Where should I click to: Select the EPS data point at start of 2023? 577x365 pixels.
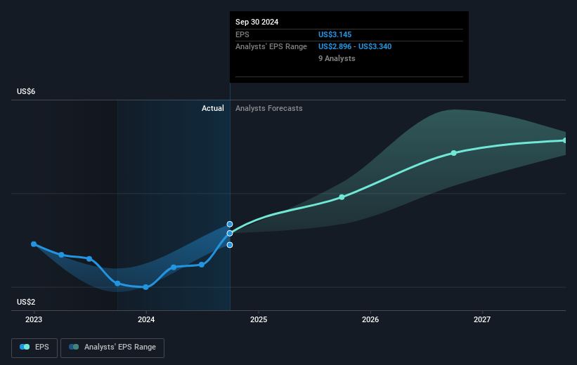[34, 244]
